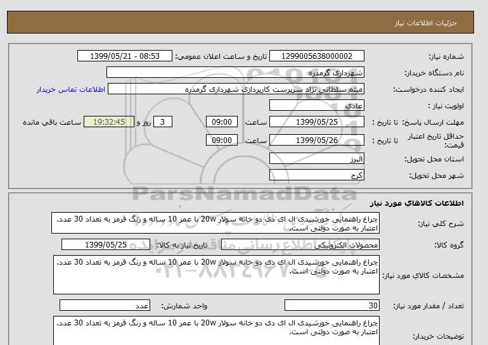Viewport: 488px width, 345px height.
Task: Click the ساعت باقی مانده text
Action: (x=52, y=122)
